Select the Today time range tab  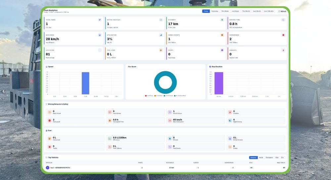[x=206, y=11]
